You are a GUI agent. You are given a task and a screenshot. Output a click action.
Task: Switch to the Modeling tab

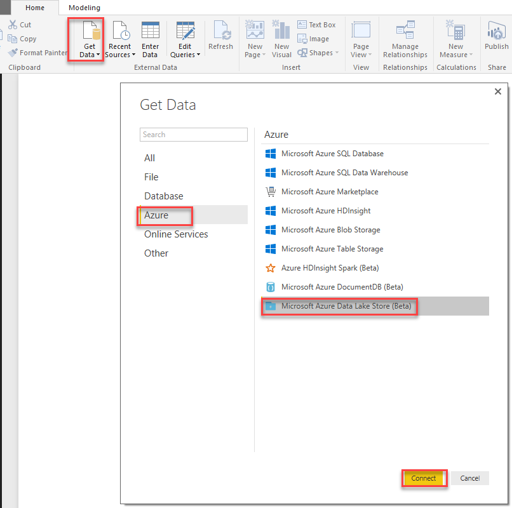pos(84,8)
